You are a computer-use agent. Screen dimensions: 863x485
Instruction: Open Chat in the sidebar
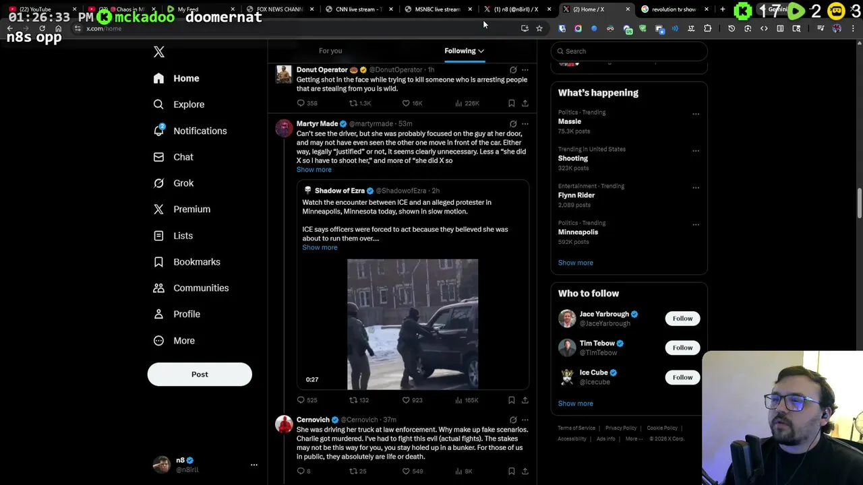click(173, 157)
